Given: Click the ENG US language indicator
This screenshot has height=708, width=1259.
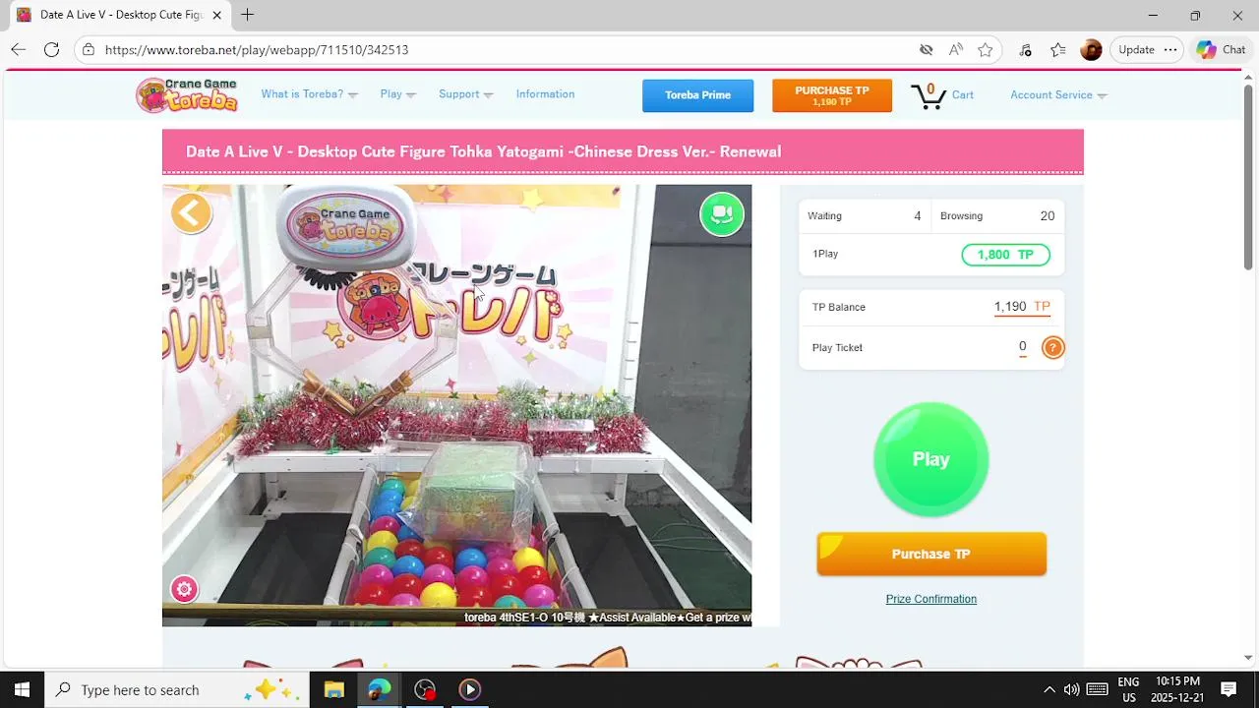Looking at the screenshot, I should point(1128,689).
